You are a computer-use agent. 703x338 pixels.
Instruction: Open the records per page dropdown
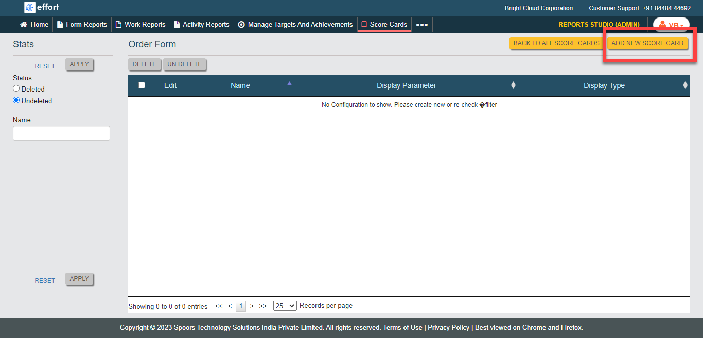[x=285, y=306]
